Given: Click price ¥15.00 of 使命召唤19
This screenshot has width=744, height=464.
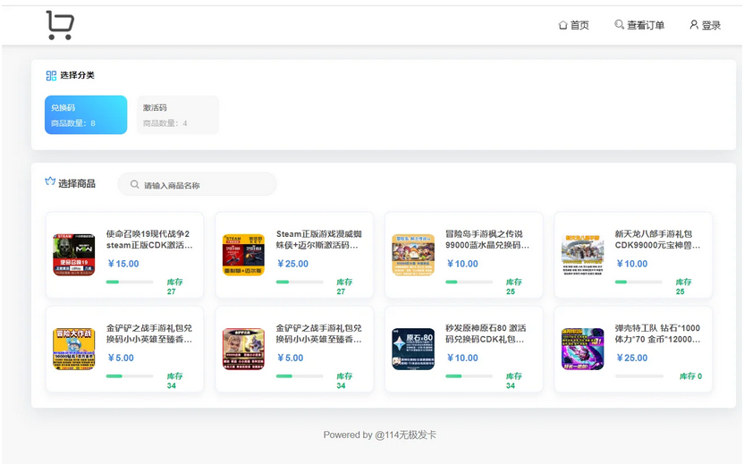Looking at the screenshot, I should (x=123, y=264).
